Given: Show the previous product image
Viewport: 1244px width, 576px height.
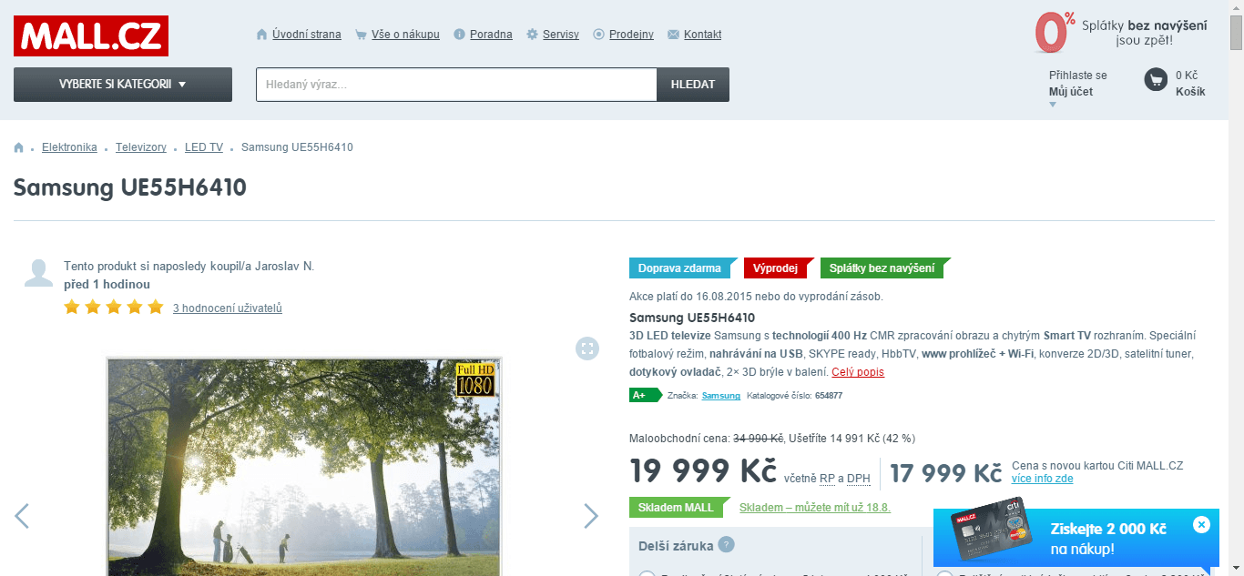Looking at the screenshot, I should coord(22,516).
